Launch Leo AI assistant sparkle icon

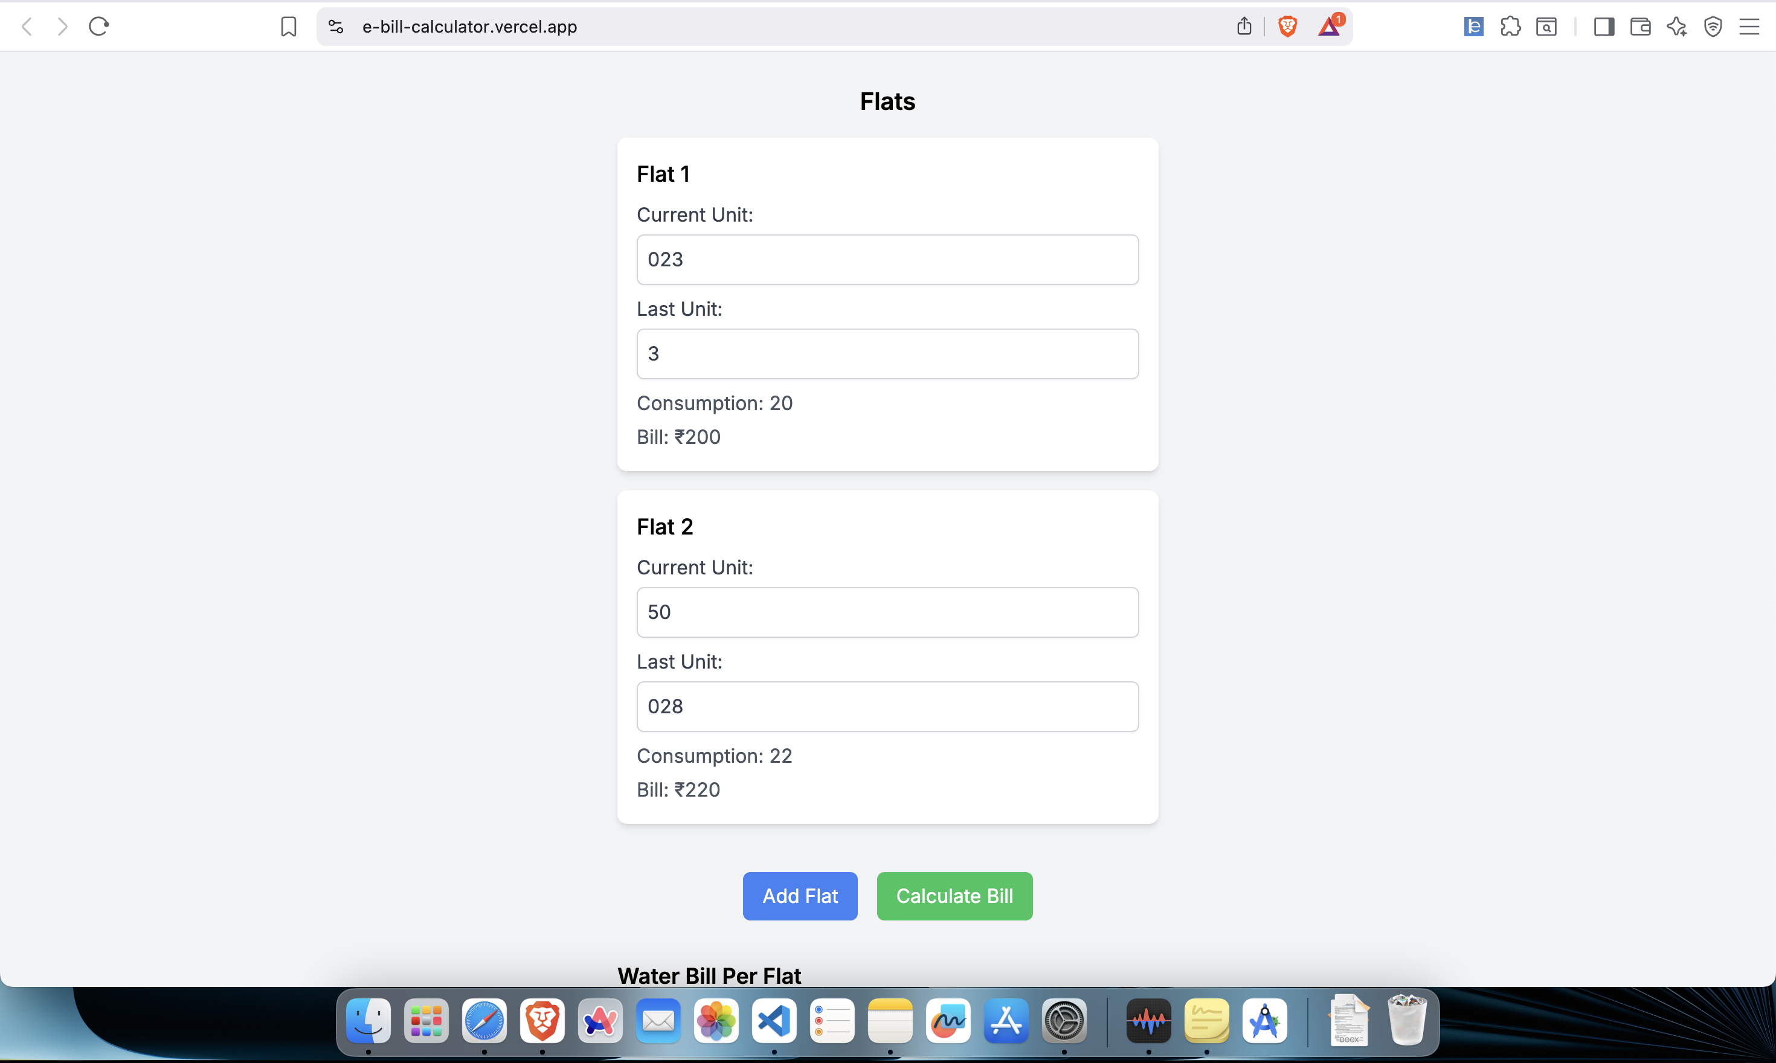[1676, 27]
